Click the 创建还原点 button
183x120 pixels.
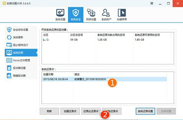click(70, 111)
